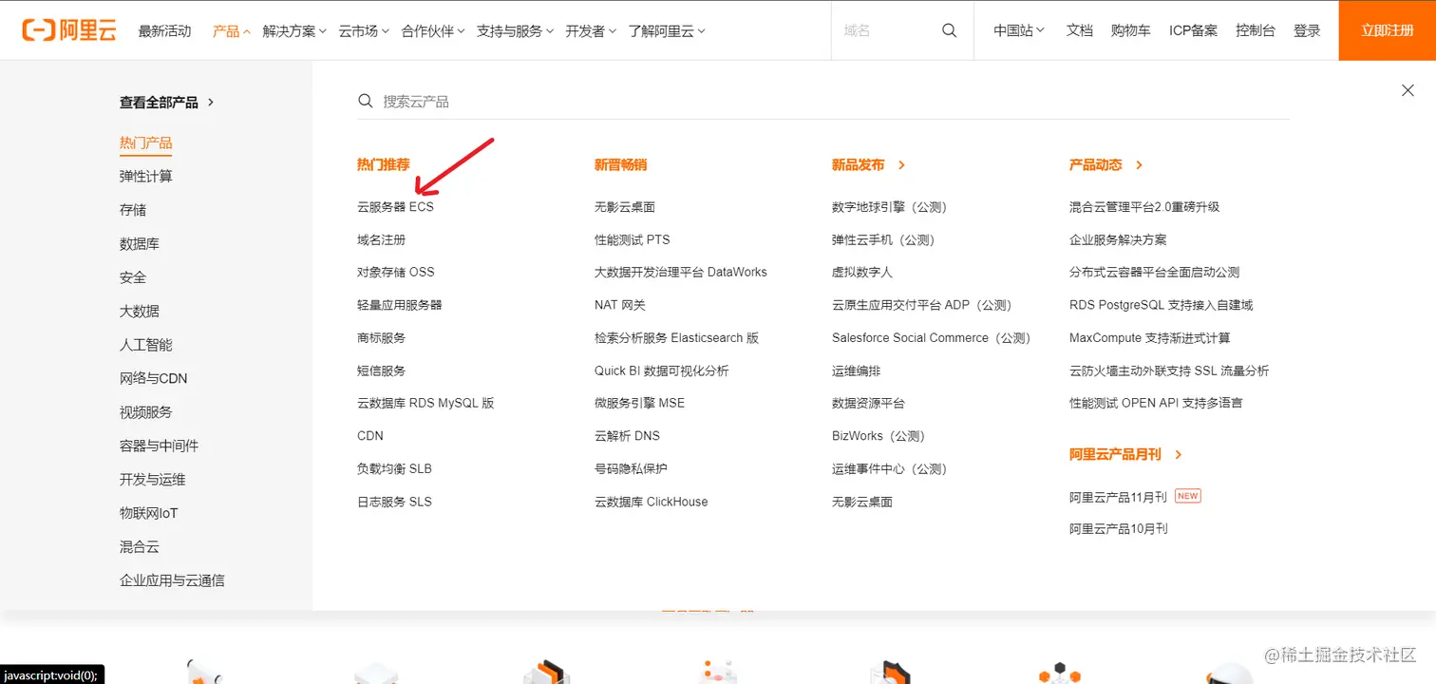The width and height of the screenshot is (1436, 684).
Task: Open the 大数据 category
Action: pos(140,311)
